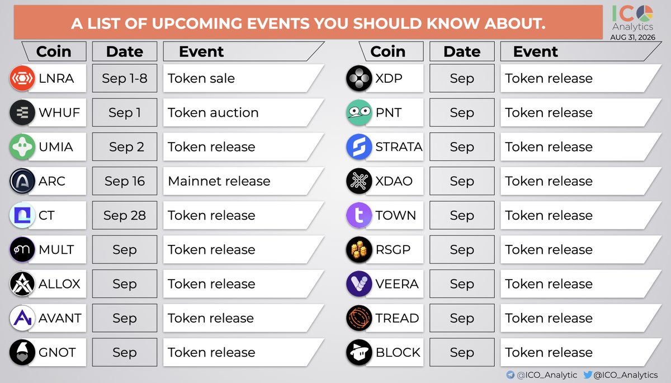This screenshot has height=383, width=671.
Task: Select the PNT coin logo
Action: pos(358,113)
